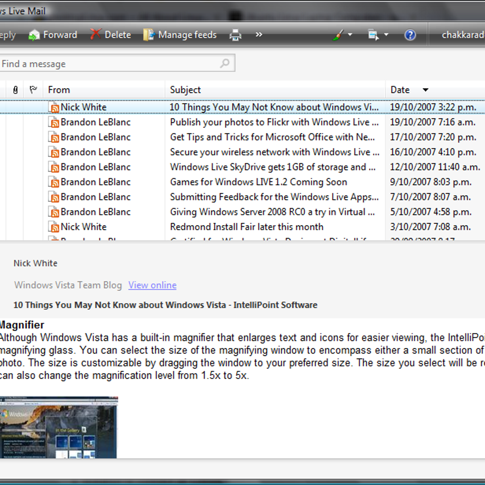Select 'Publish your photos to Flickr' message
This screenshot has width=485, height=485.
pos(242,122)
